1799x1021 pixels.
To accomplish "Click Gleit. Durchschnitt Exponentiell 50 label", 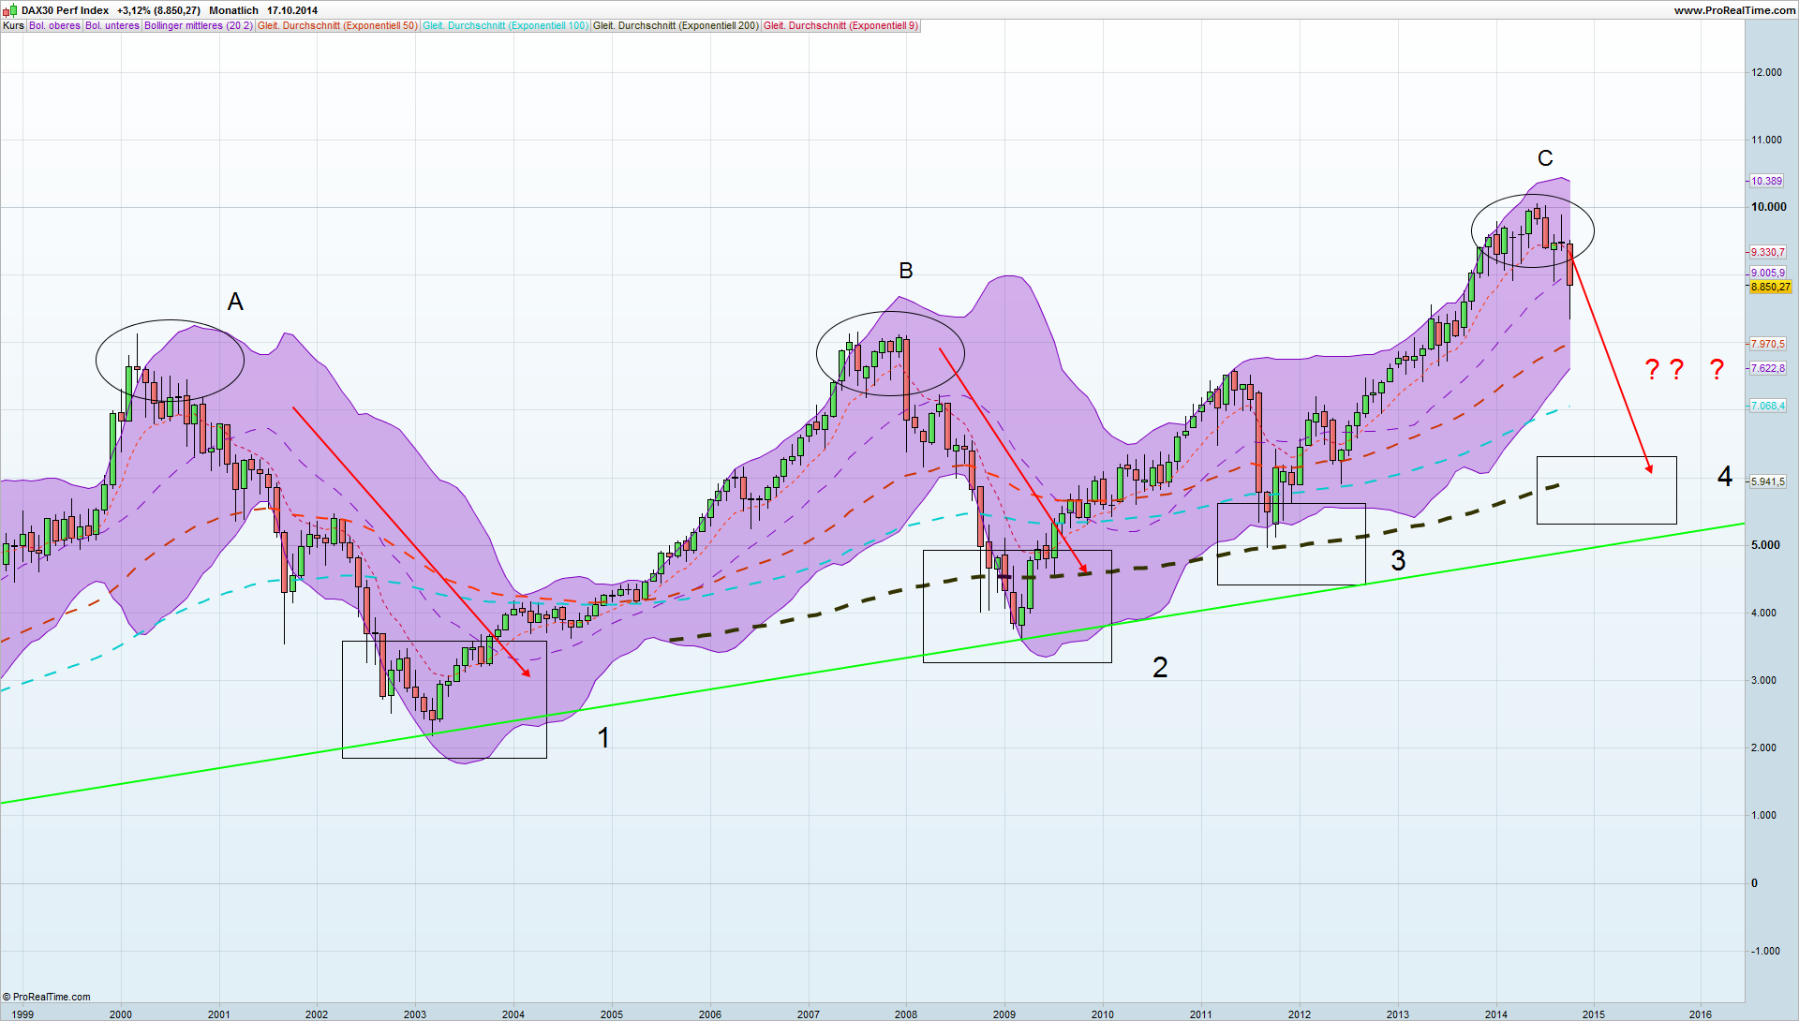I will [x=337, y=26].
